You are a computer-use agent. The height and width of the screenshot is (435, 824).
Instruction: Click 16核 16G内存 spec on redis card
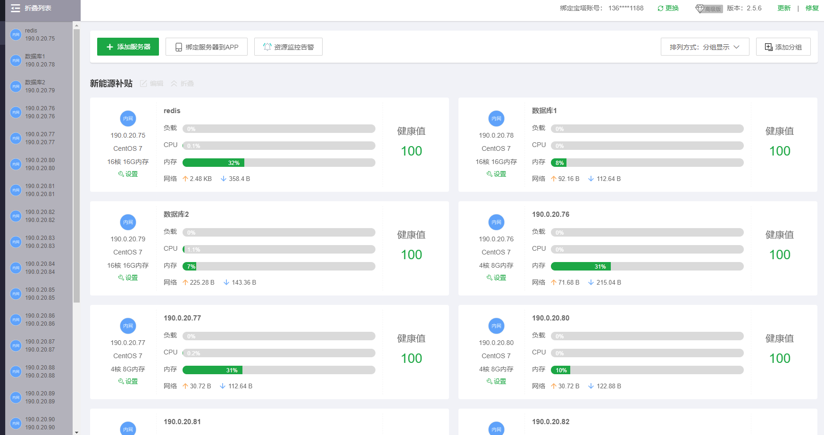[128, 162]
